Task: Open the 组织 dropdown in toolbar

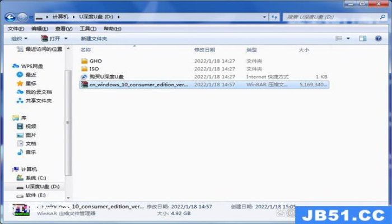Action: (x=19, y=39)
